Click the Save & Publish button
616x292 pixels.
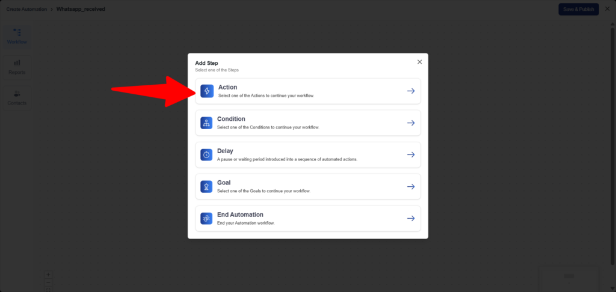[x=578, y=9]
